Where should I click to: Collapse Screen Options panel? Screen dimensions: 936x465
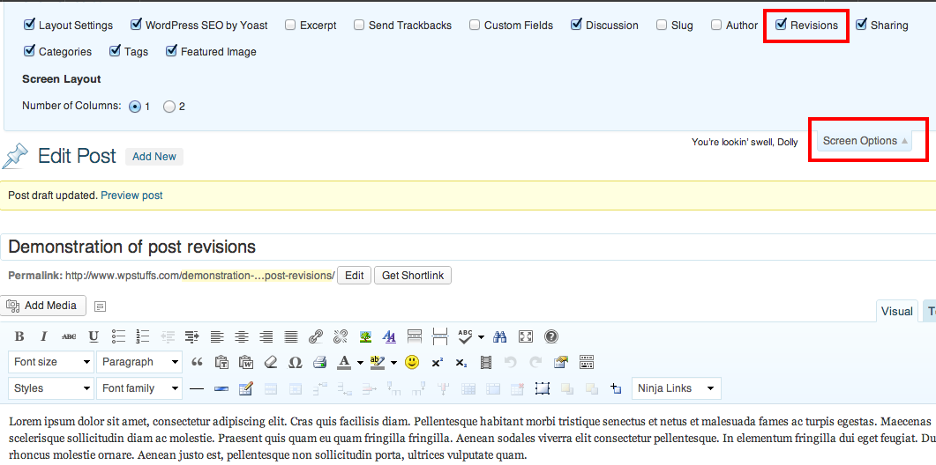click(865, 141)
